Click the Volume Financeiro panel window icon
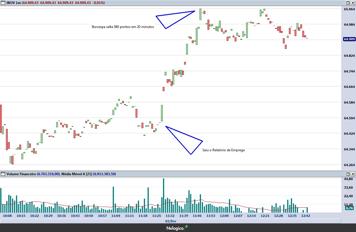The width and height of the screenshot is (356, 232). [3, 174]
